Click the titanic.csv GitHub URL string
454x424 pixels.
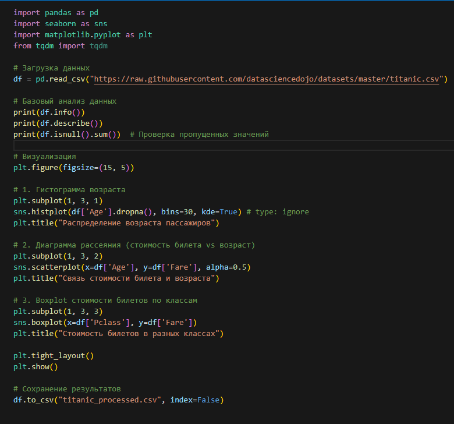pos(268,79)
